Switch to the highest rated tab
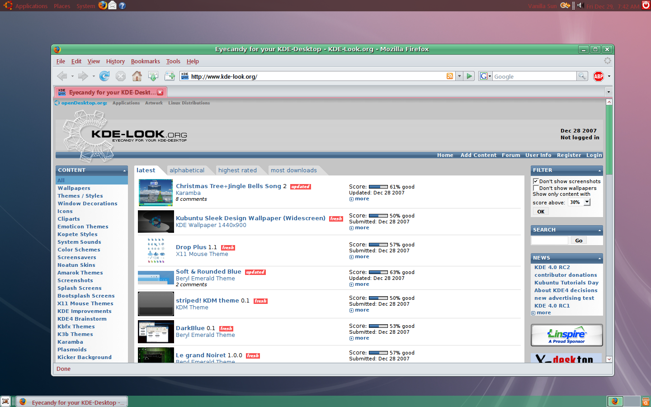Image resolution: width=651 pixels, height=407 pixels. (237, 170)
